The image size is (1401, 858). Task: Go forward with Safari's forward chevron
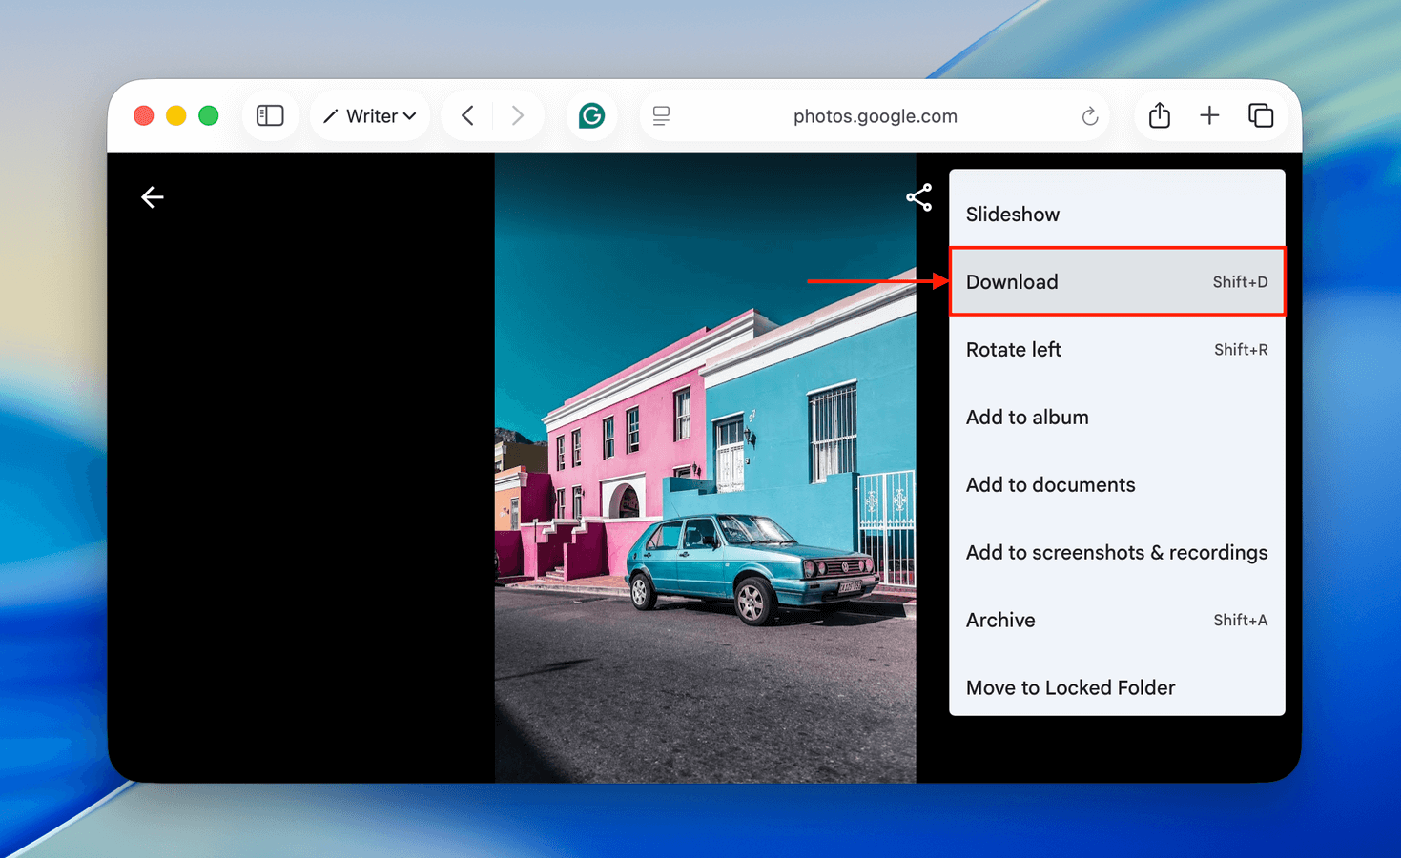click(x=518, y=116)
